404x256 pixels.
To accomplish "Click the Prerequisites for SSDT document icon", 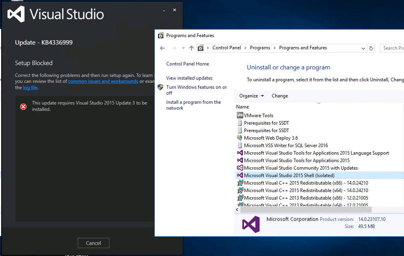I will 240,123.
